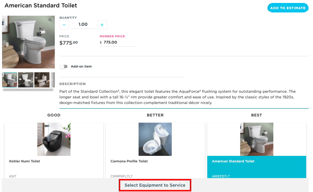Click the thumbnail strip horizontal scrollbar

[28, 89]
